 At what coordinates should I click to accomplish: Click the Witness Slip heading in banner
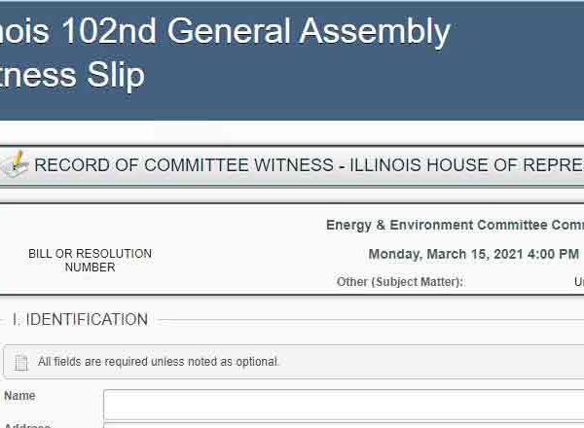[x=72, y=76]
